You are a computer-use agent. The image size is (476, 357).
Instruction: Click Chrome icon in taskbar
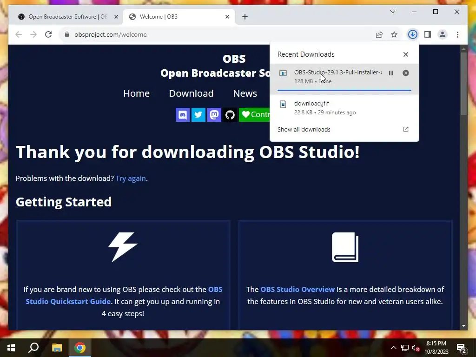pos(80,348)
